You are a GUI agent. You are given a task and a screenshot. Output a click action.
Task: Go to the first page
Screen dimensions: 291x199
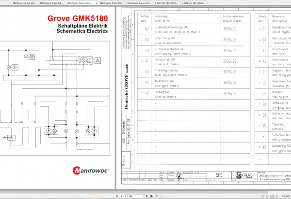pyautogui.click(x=117, y=196)
